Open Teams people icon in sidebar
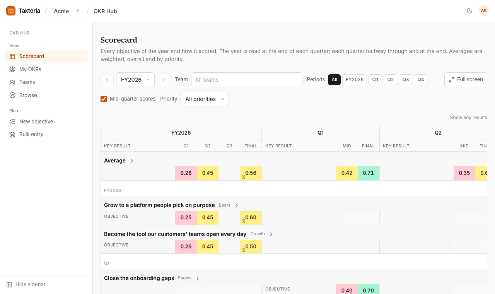Viewport: 495px width, 294px height. pos(12,82)
